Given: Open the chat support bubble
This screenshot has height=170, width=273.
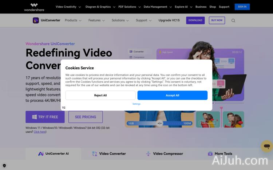Looking at the screenshot, I should pos(266,146).
